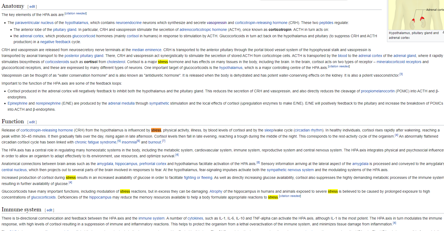The width and height of the screenshot is (444, 231).
Task: Click footnote 5 after chronic fatigue syndrome
Action: [119, 141]
